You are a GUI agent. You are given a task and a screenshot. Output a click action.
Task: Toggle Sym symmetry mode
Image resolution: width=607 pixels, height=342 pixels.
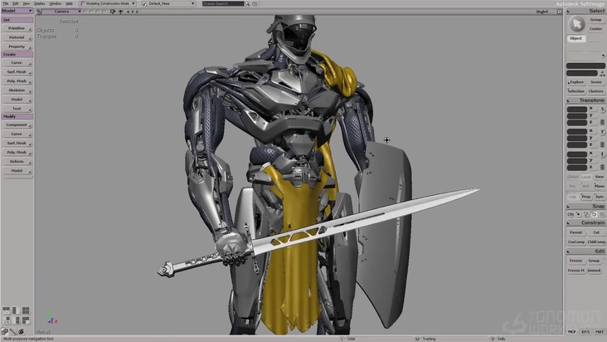pos(599,197)
